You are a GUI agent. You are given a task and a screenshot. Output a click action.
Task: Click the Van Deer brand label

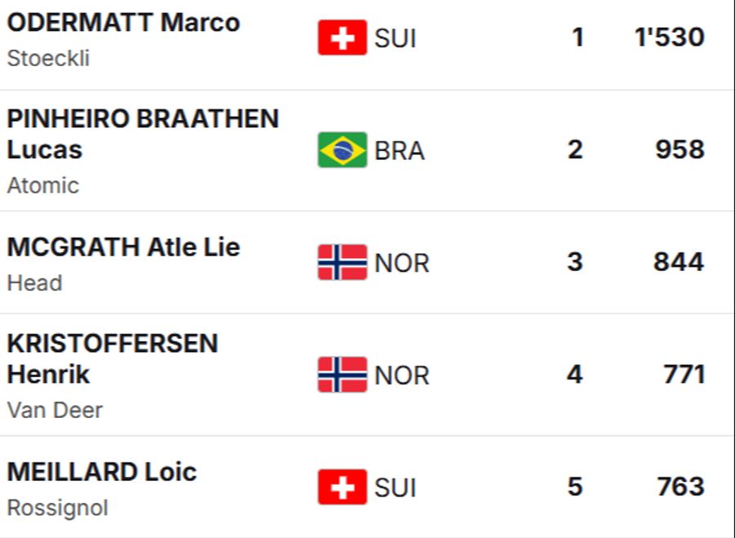coord(55,410)
